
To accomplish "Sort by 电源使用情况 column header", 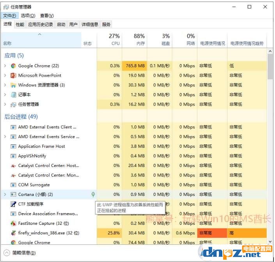I will 212,40.
